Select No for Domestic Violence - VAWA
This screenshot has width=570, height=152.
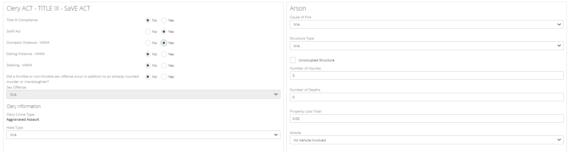(148, 43)
